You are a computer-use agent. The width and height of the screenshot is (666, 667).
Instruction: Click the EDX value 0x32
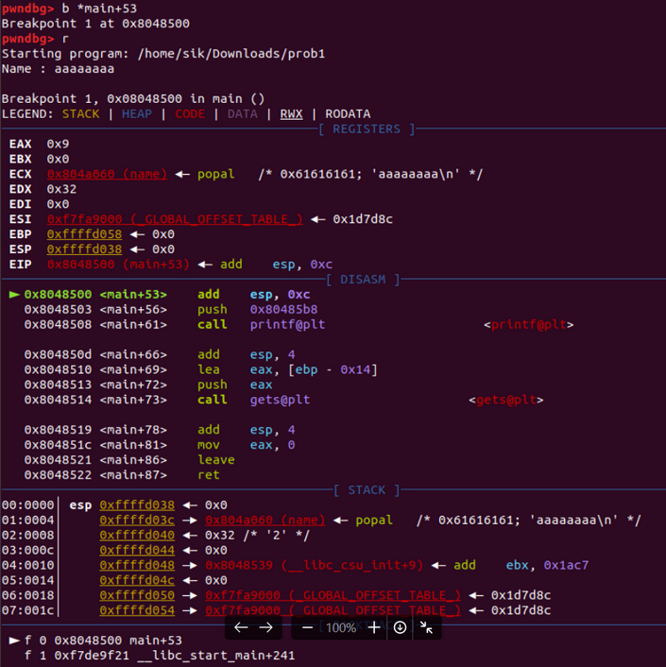[61, 189]
